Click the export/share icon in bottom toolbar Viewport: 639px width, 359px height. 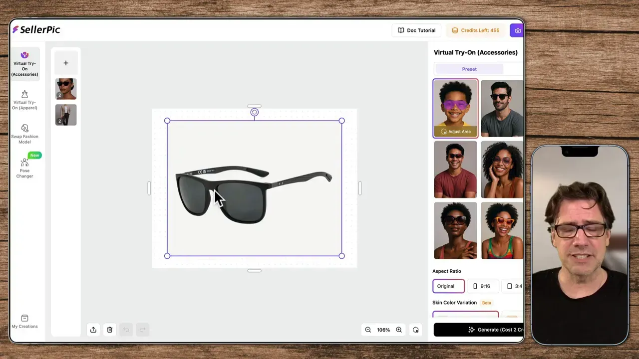click(x=93, y=330)
